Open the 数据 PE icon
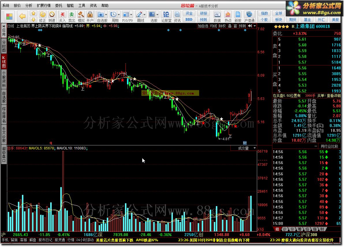This screenshot has width=344, height=247. [x=217, y=17]
